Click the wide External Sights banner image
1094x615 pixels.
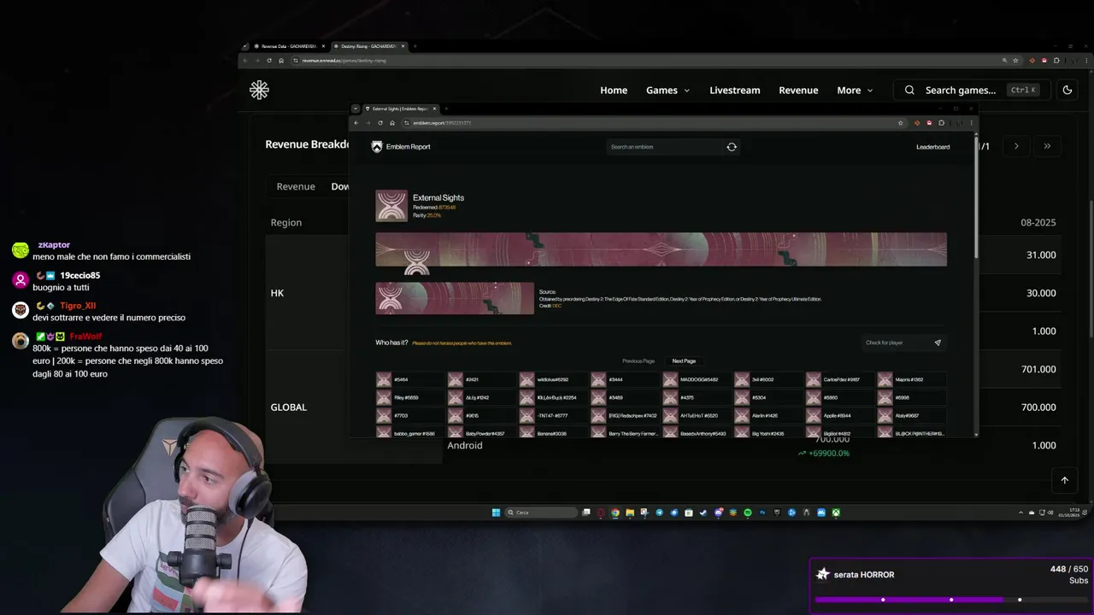(x=661, y=249)
